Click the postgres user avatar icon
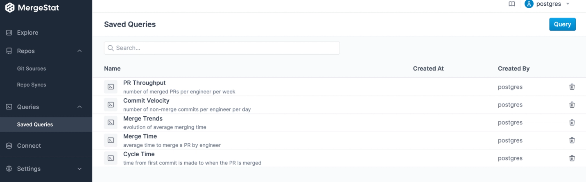This screenshot has height=182, width=586. click(x=529, y=4)
